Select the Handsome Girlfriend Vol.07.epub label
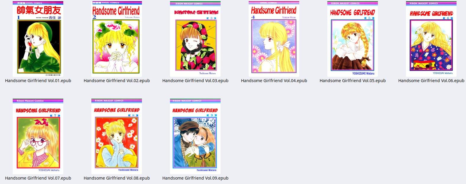Image resolution: width=466 pixels, height=184 pixels. (x=38, y=178)
